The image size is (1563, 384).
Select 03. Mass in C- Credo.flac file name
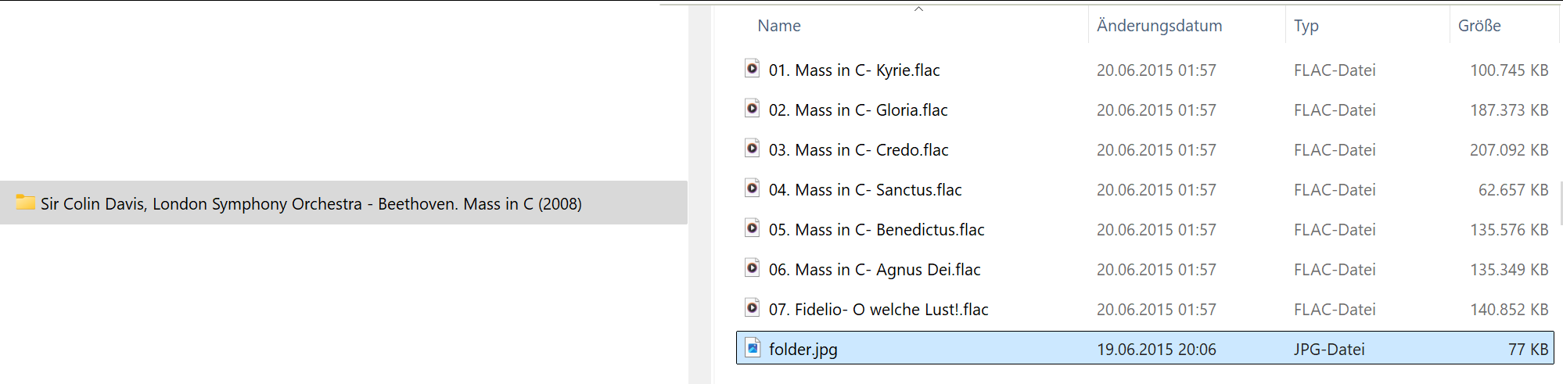tap(858, 150)
